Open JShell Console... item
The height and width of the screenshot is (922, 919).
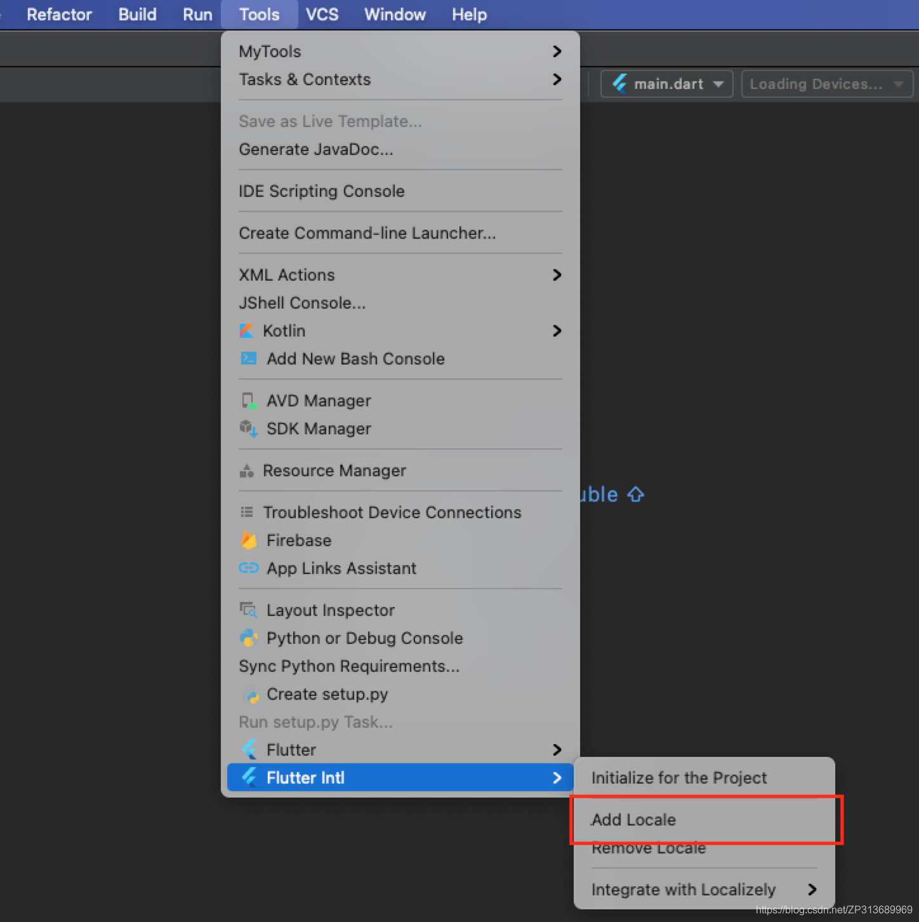click(x=400, y=303)
